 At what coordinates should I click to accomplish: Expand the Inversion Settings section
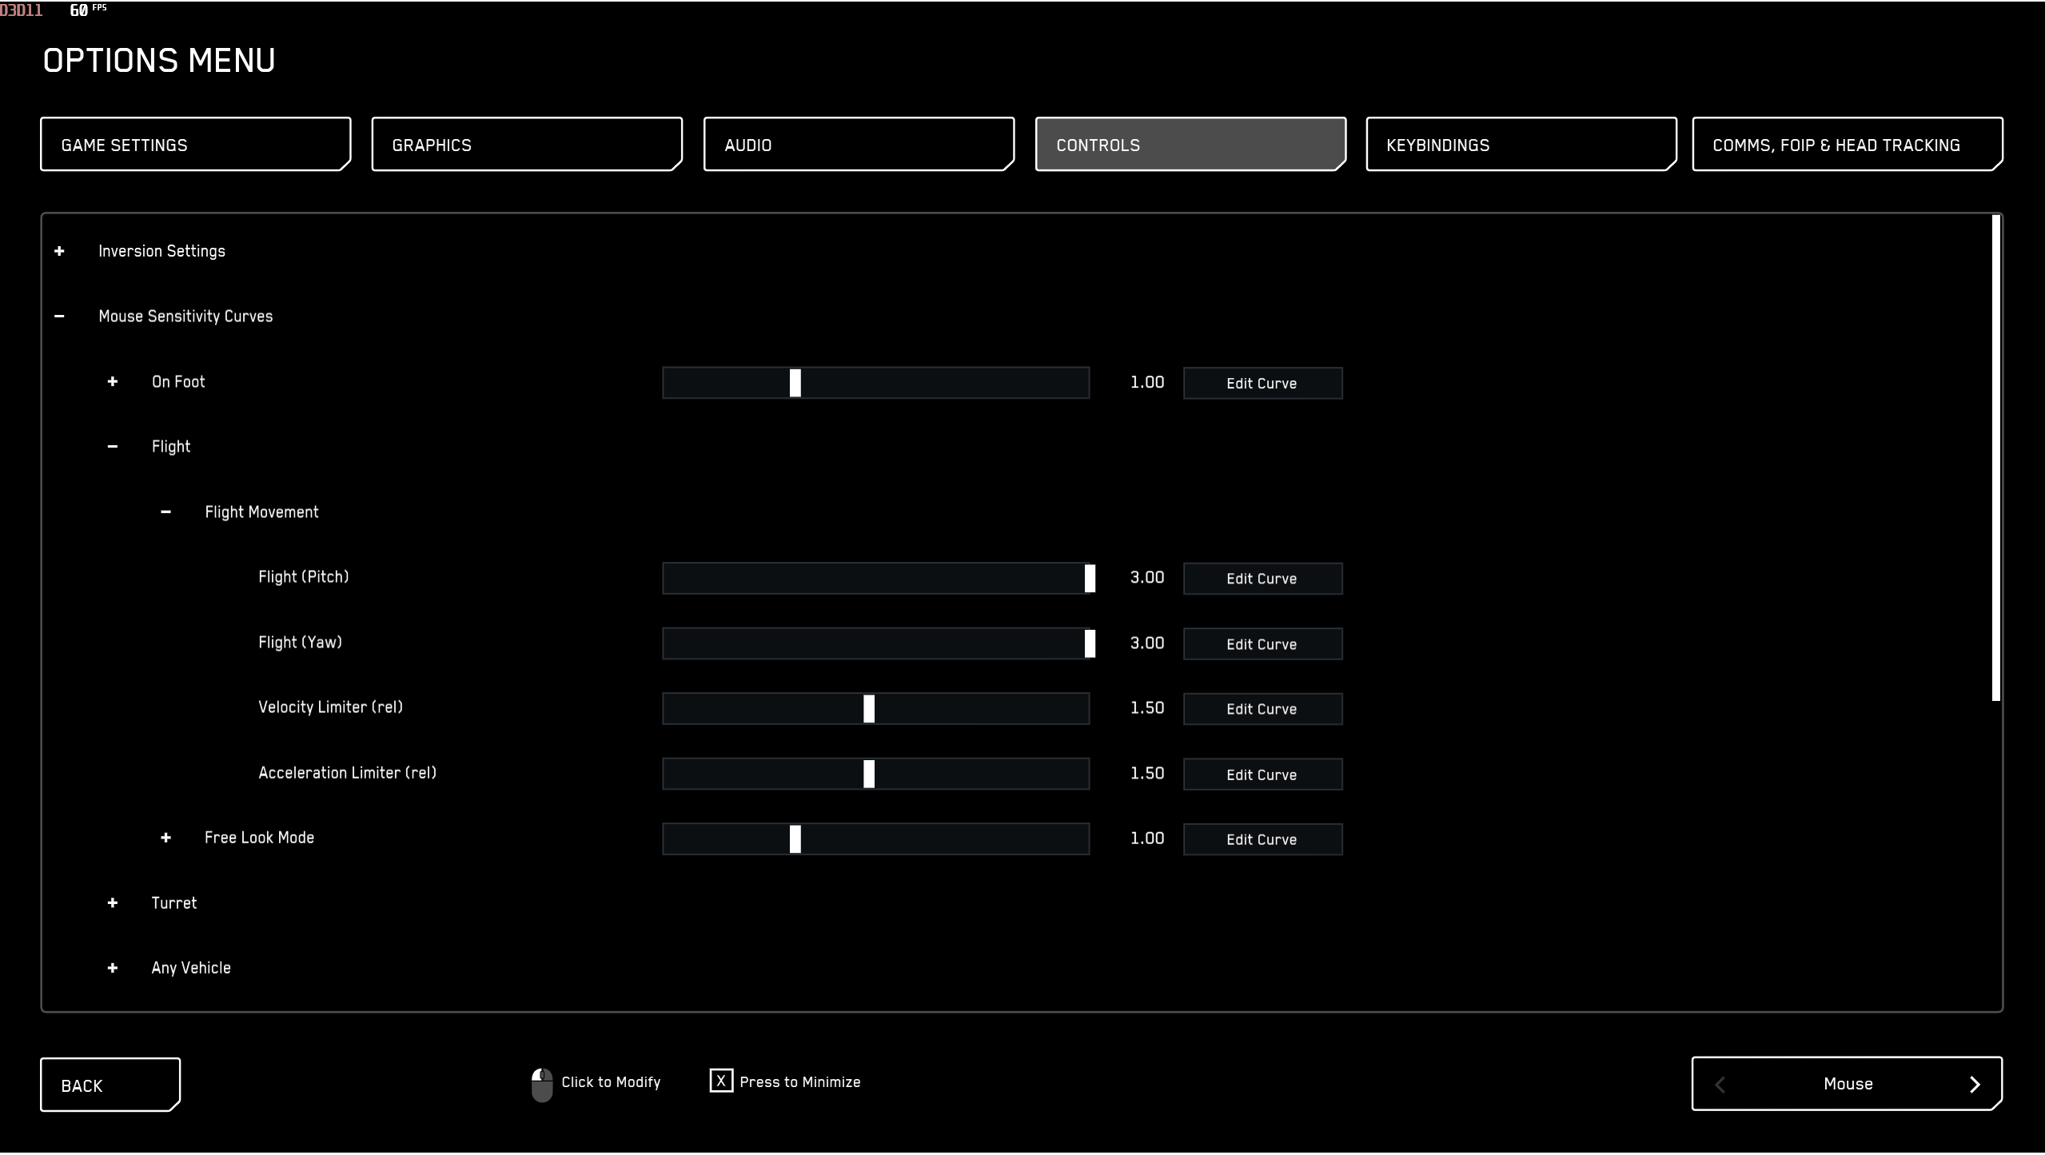pos(60,250)
